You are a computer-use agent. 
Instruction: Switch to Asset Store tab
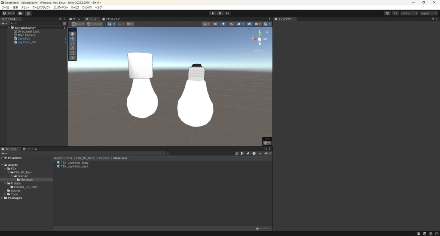(111, 19)
